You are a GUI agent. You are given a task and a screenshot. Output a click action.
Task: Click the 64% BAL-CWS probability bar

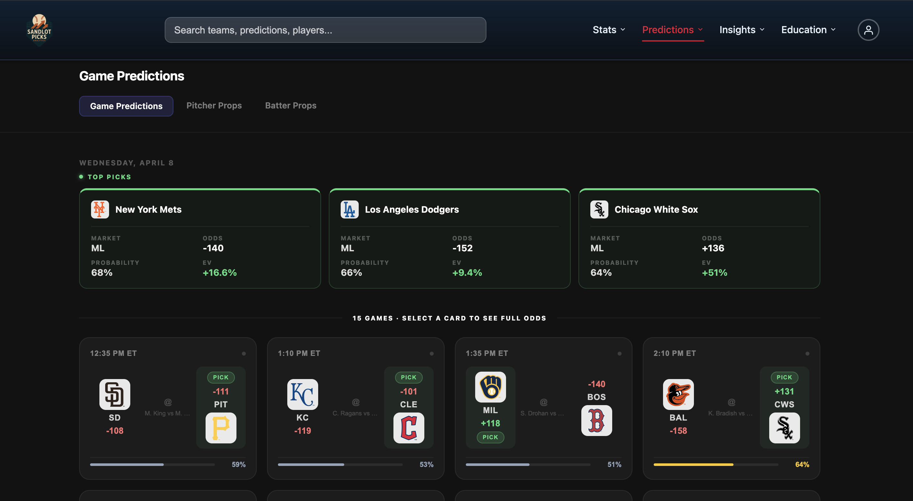pyautogui.click(x=715, y=465)
